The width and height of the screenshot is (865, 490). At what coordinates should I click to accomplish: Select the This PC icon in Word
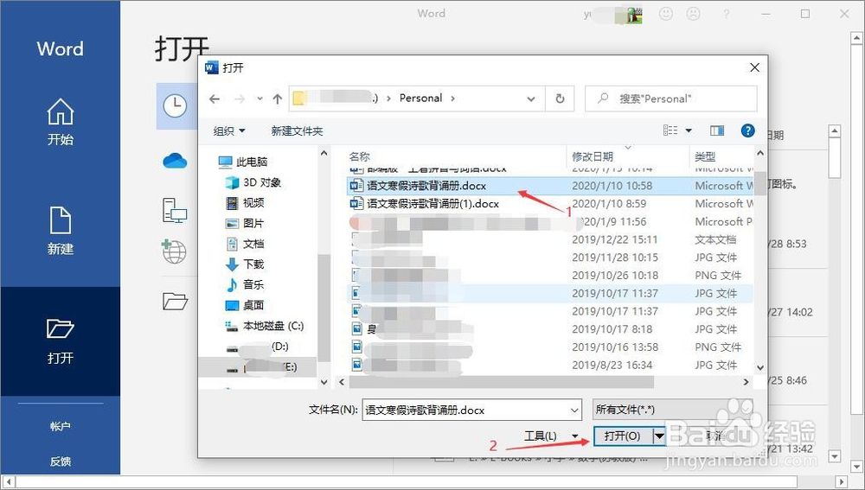tap(175, 211)
